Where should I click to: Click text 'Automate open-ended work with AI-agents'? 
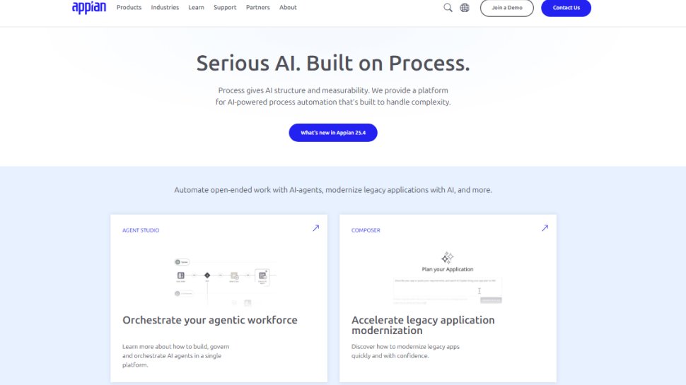(248, 190)
